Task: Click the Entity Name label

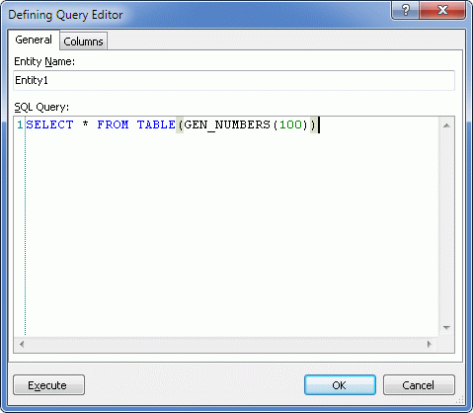Action: (44, 61)
